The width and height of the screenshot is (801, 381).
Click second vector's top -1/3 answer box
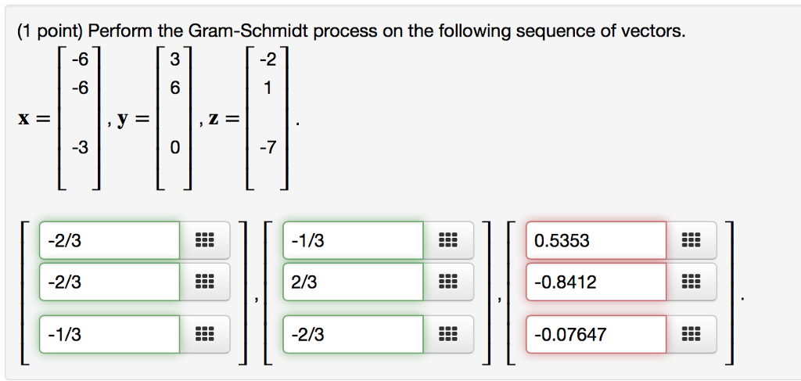(354, 240)
